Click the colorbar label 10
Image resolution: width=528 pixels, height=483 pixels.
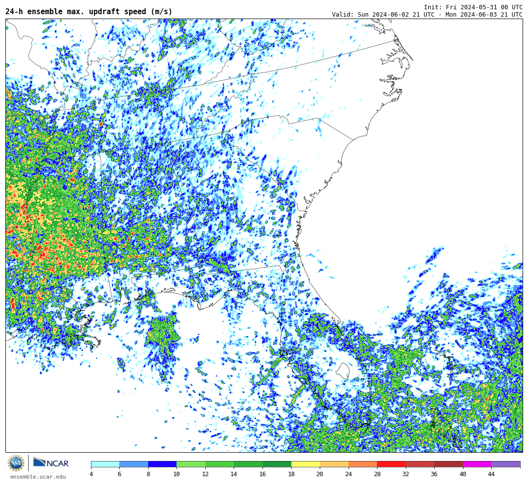[x=177, y=474]
